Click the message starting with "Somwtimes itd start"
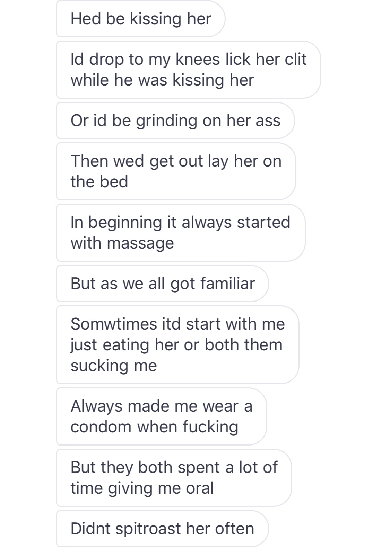This screenshot has height=548, width=390. tap(177, 345)
